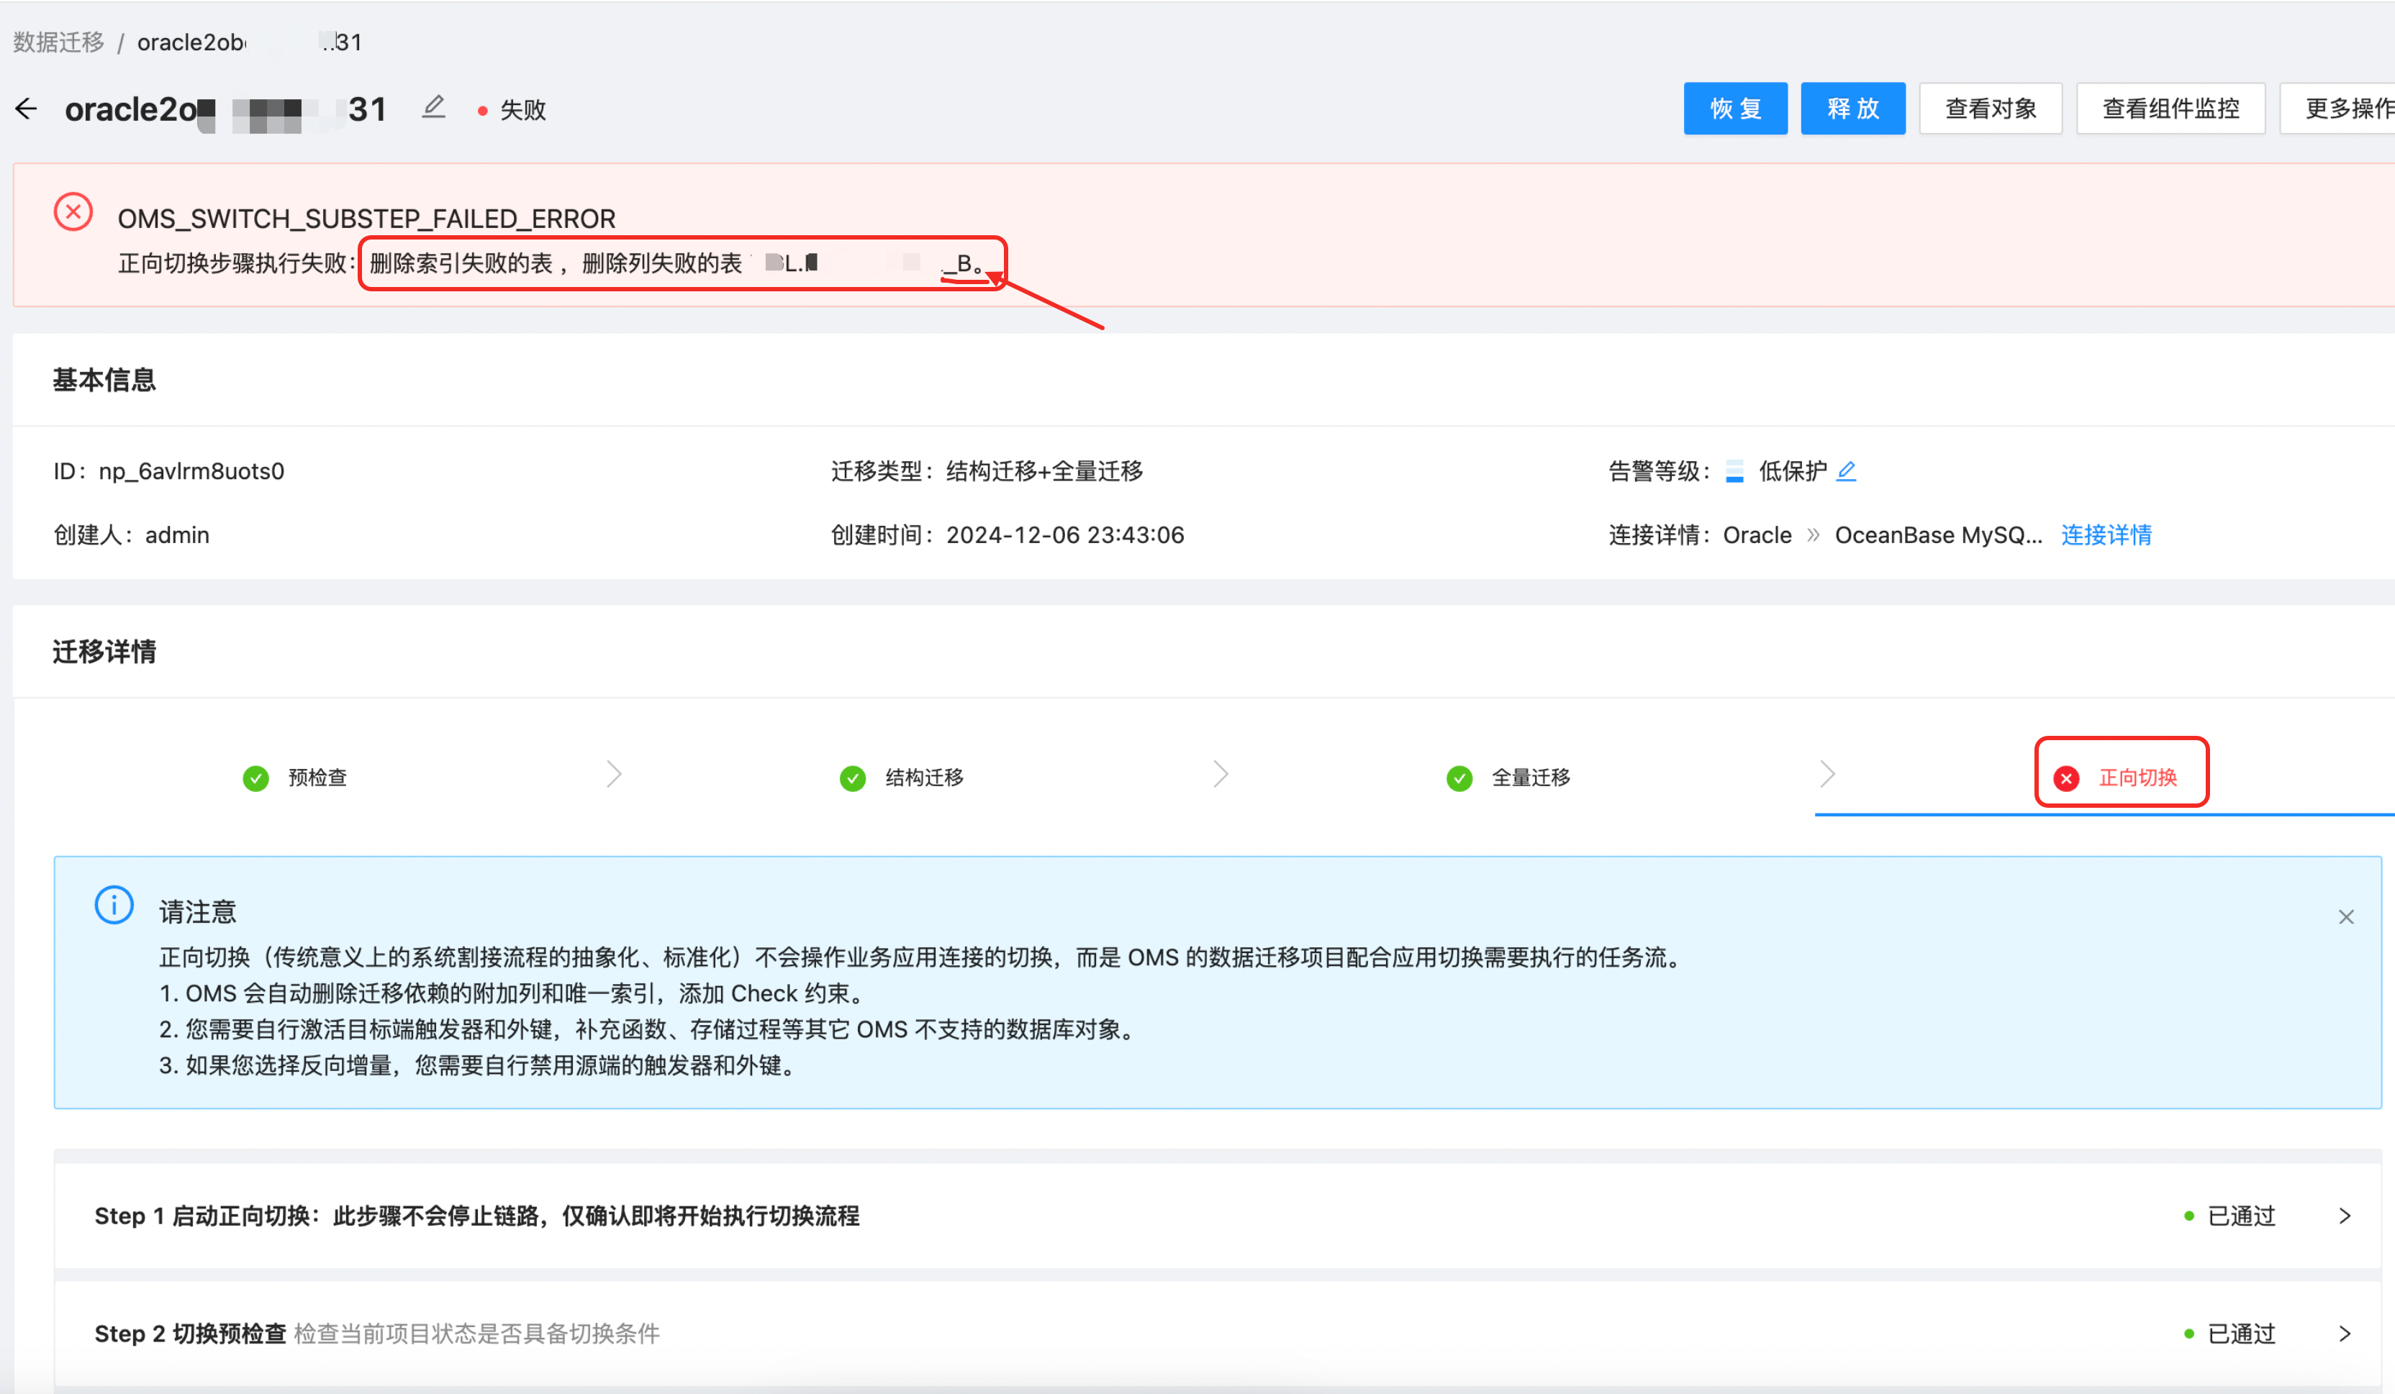Dismiss the 请注意 notice banner
The height and width of the screenshot is (1394, 2395).
2345,916
